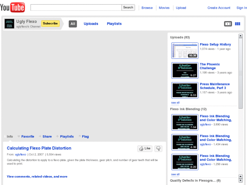
Task: Switch to player view icon
Action: 228,24
